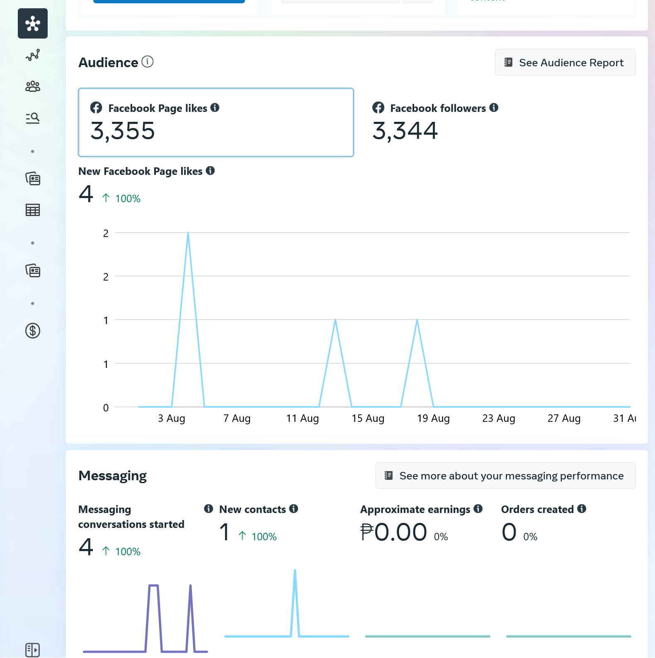Click the ₱0.00 earnings value
This screenshot has width=655, height=658.
tap(393, 532)
